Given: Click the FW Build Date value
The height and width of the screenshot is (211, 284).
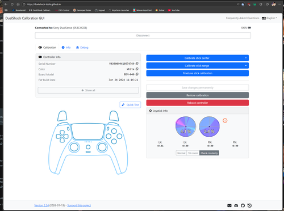Looking at the screenshot, I should coord(123,80).
